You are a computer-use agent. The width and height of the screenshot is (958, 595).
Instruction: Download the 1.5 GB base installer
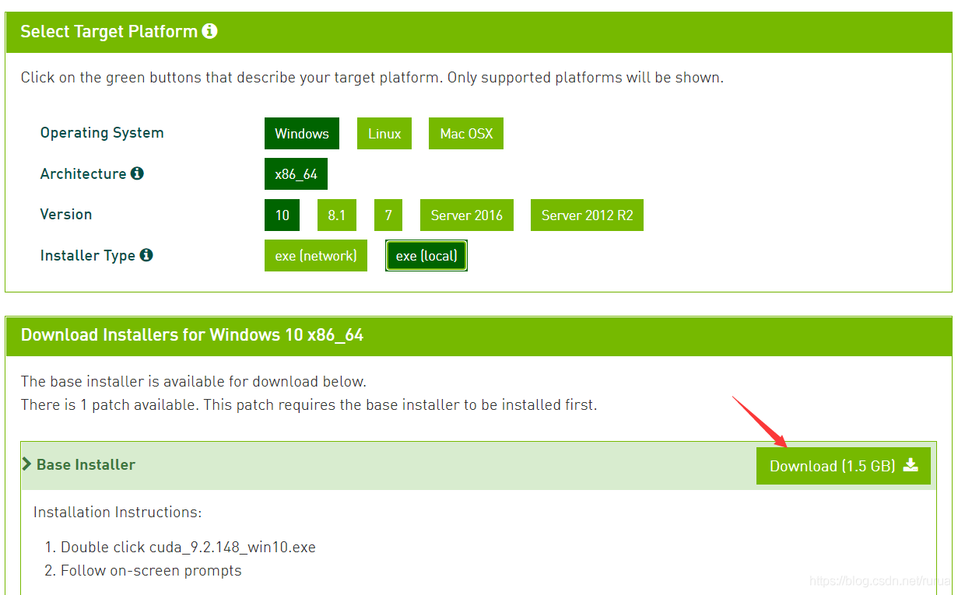tap(843, 466)
